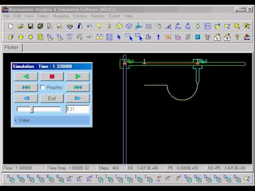The height and width of the screenshot is (191, 255).
Task: Click the Pos position icon
Action: click(x=178, y=27)
